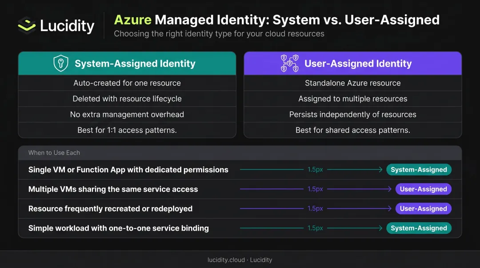
Task: Click Best for 1:1 access patterns
Action: pos(127,130)
